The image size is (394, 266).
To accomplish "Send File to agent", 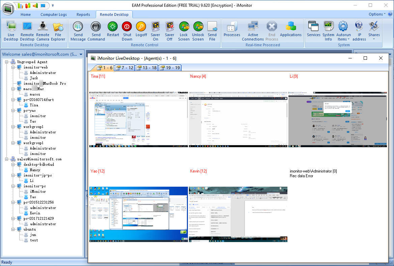I will [212, 31].
